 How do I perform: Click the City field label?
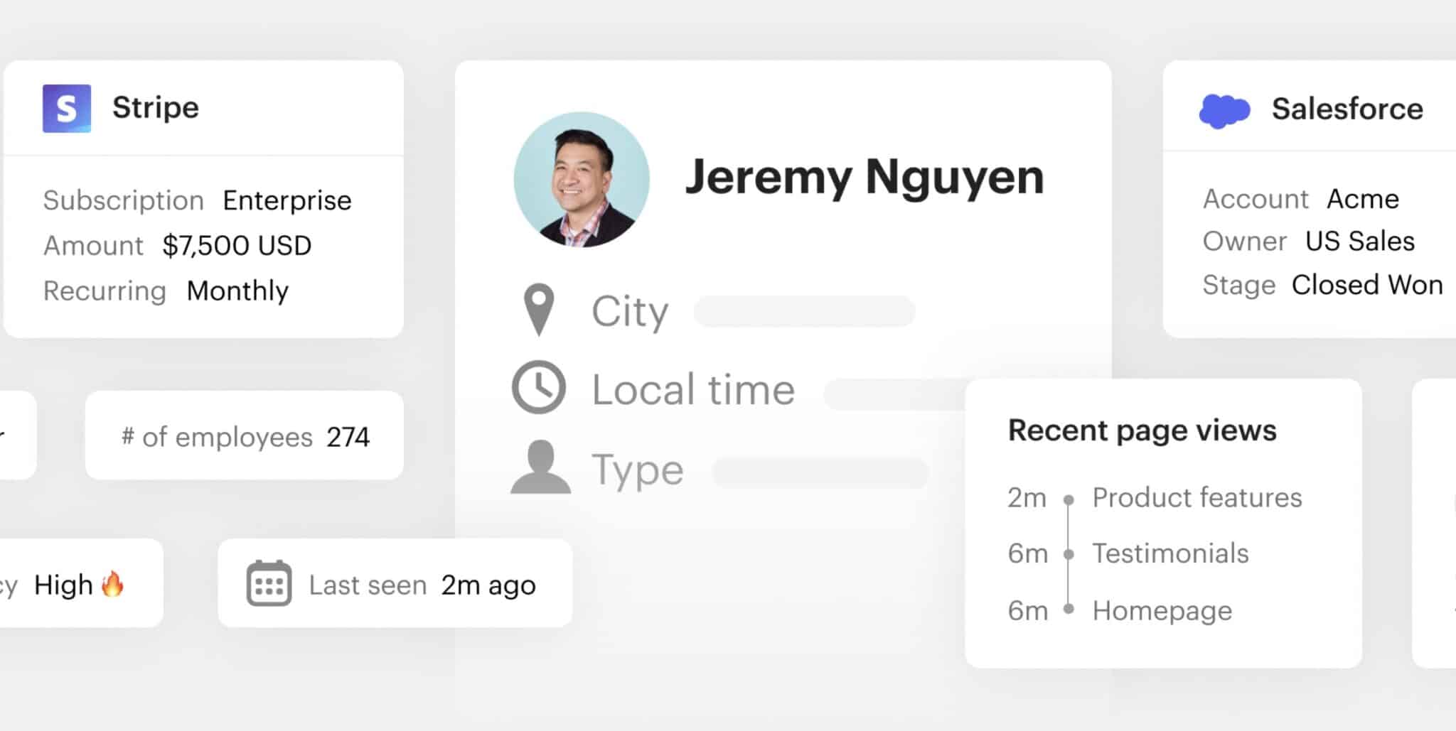tap(630, 312)
